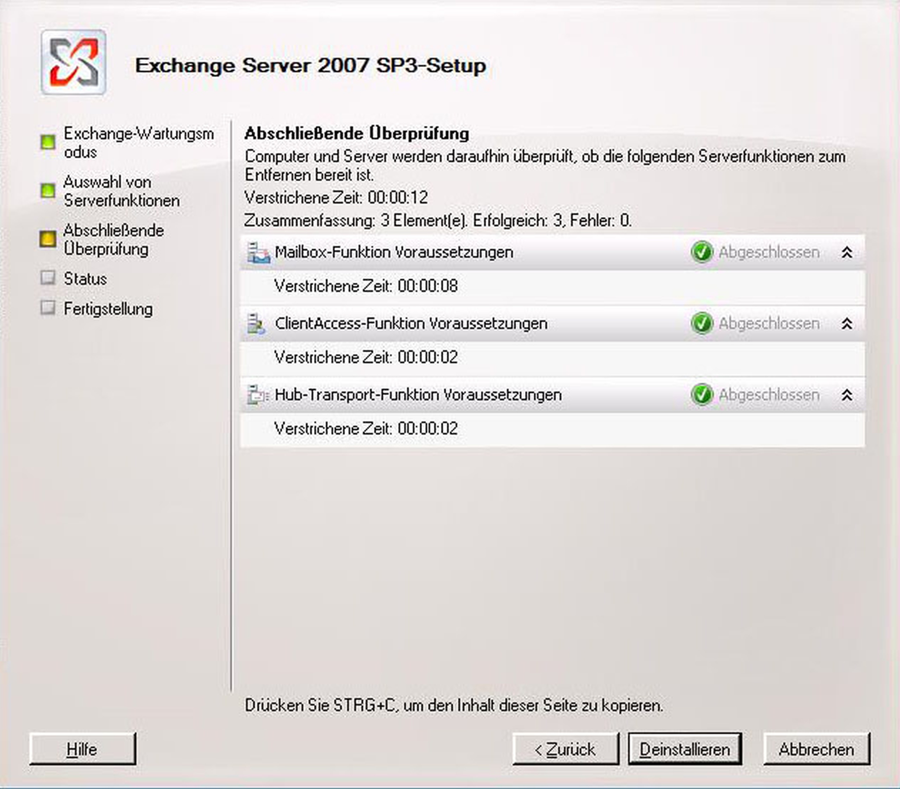900x789 pixels.
Task: Click green square beside Auswahl von Serverfunktionen
Action: (47, 191)
